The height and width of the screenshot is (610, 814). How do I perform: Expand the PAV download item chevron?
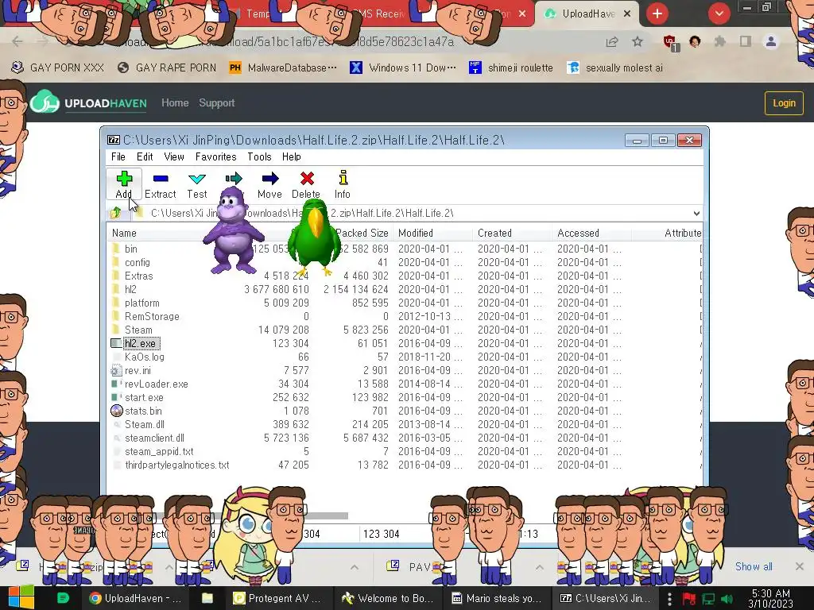tap(540, 567)
